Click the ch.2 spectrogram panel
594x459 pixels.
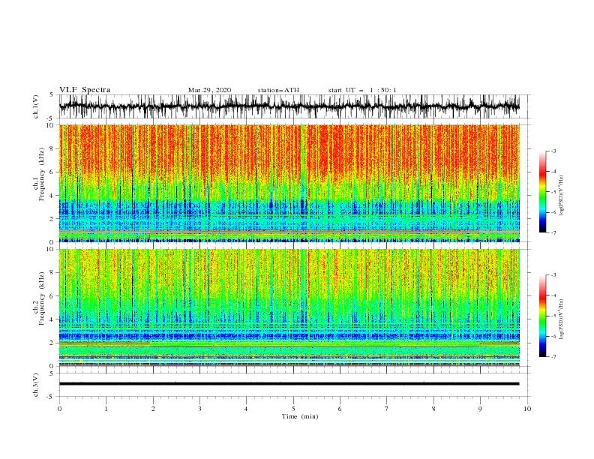(289, 307)
